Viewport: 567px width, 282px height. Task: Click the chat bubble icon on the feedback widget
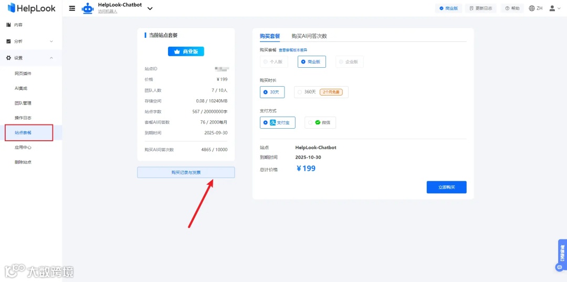[560, 268]
